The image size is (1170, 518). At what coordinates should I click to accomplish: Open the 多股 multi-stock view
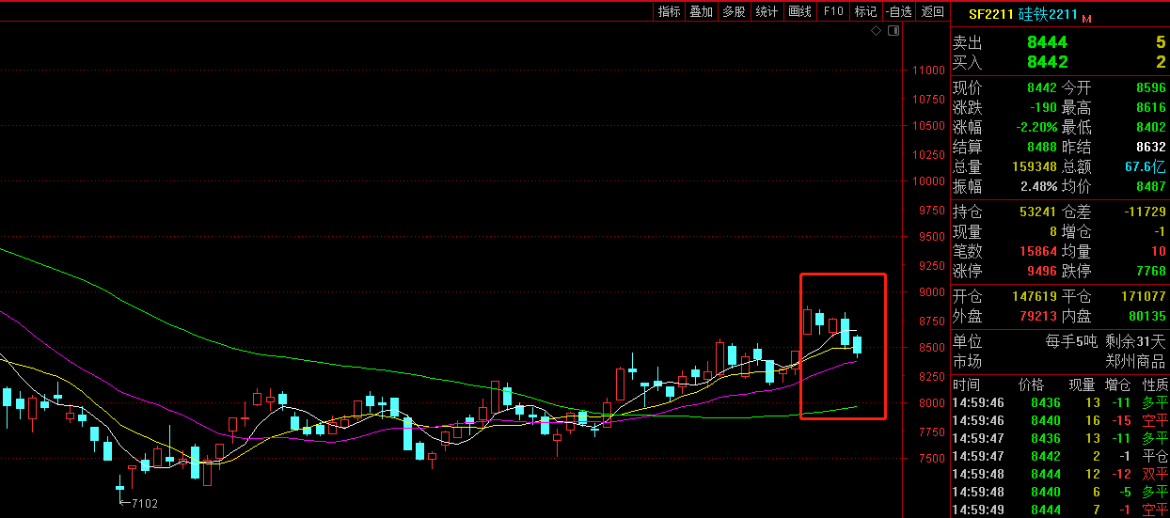click(x=734, y=11)
